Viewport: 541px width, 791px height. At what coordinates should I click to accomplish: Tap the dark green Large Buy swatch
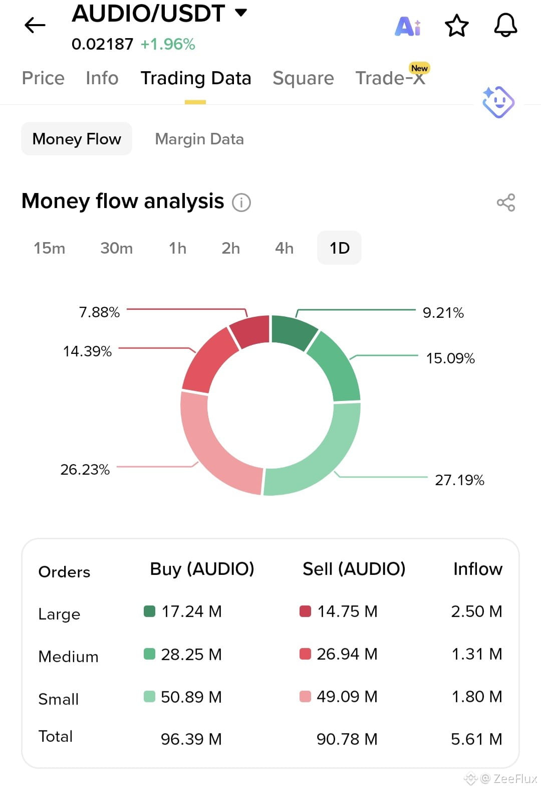pyautogui.click(x=149, y=611)
